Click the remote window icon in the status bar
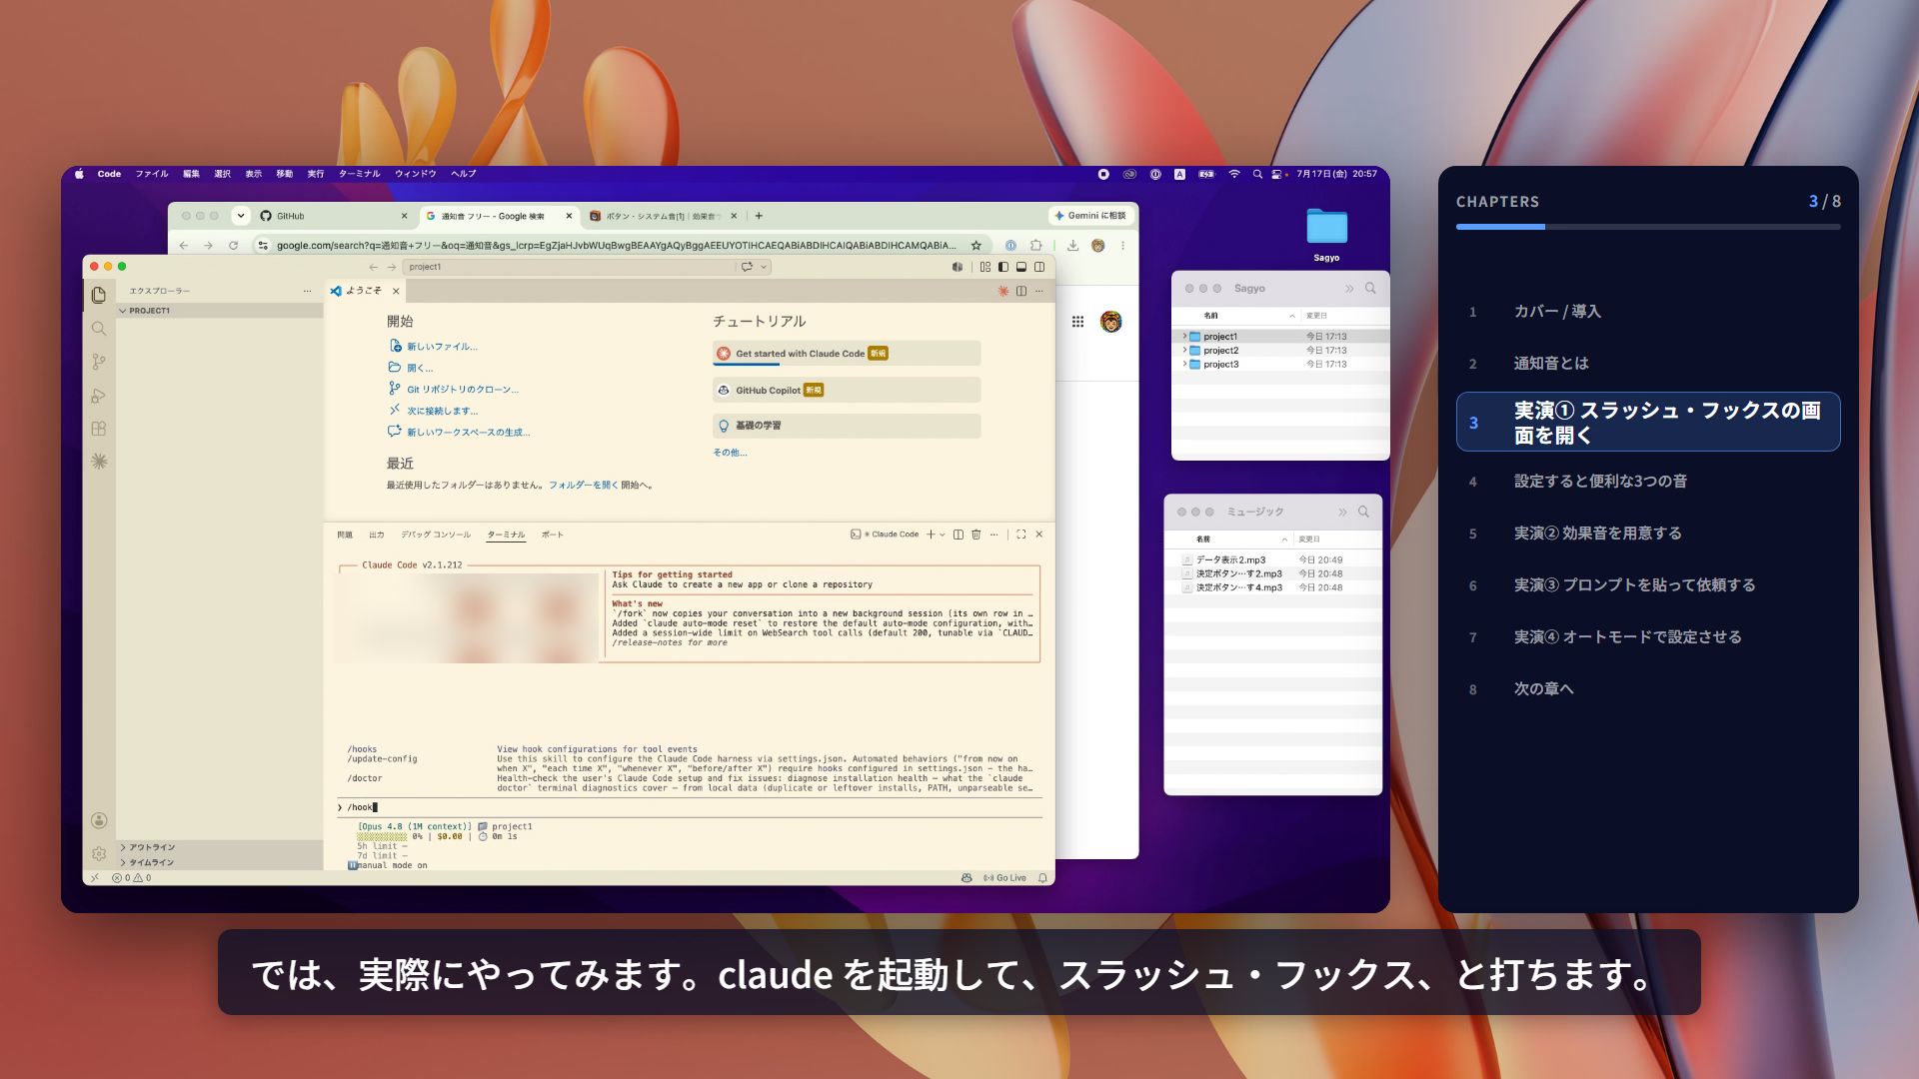Viewport: 1919px width, 1079px height. [95, 878]
